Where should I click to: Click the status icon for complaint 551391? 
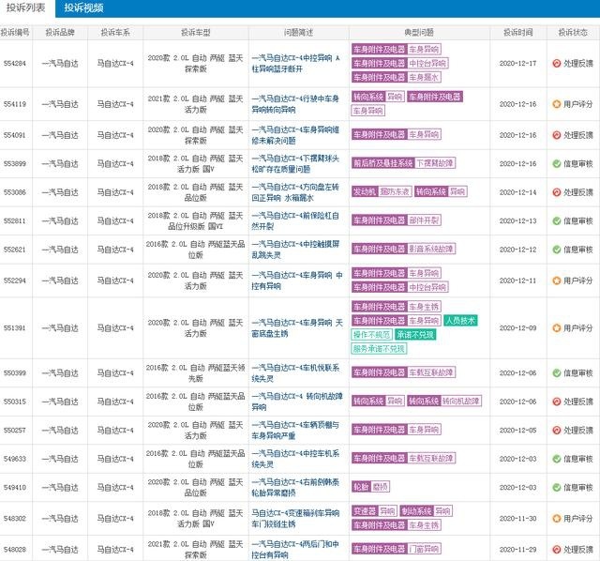[x=556, y=327]
